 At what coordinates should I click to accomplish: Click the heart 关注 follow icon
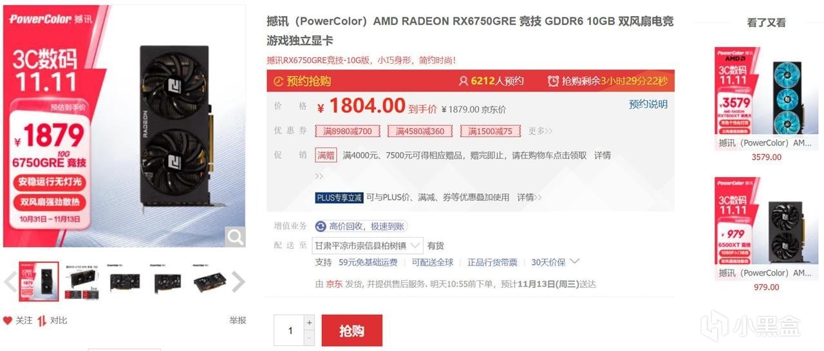8,321
